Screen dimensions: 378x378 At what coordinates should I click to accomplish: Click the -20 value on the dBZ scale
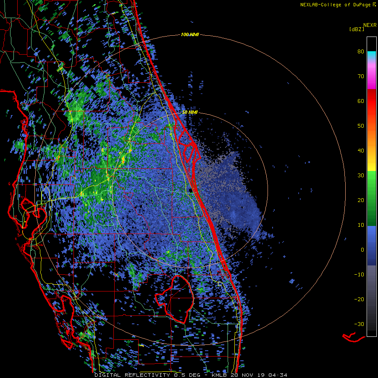(359, 299)
